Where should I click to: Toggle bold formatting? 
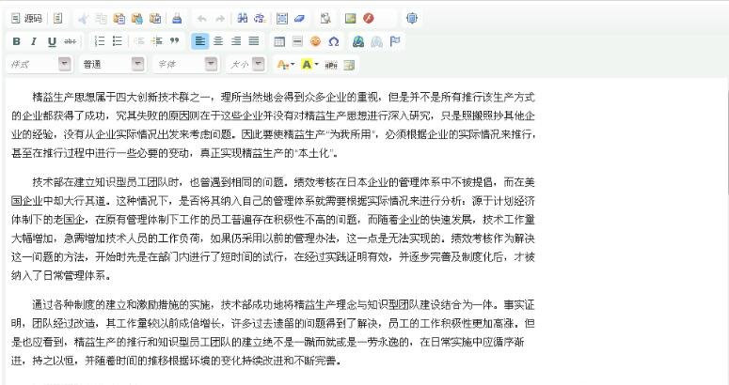point(17,41)
